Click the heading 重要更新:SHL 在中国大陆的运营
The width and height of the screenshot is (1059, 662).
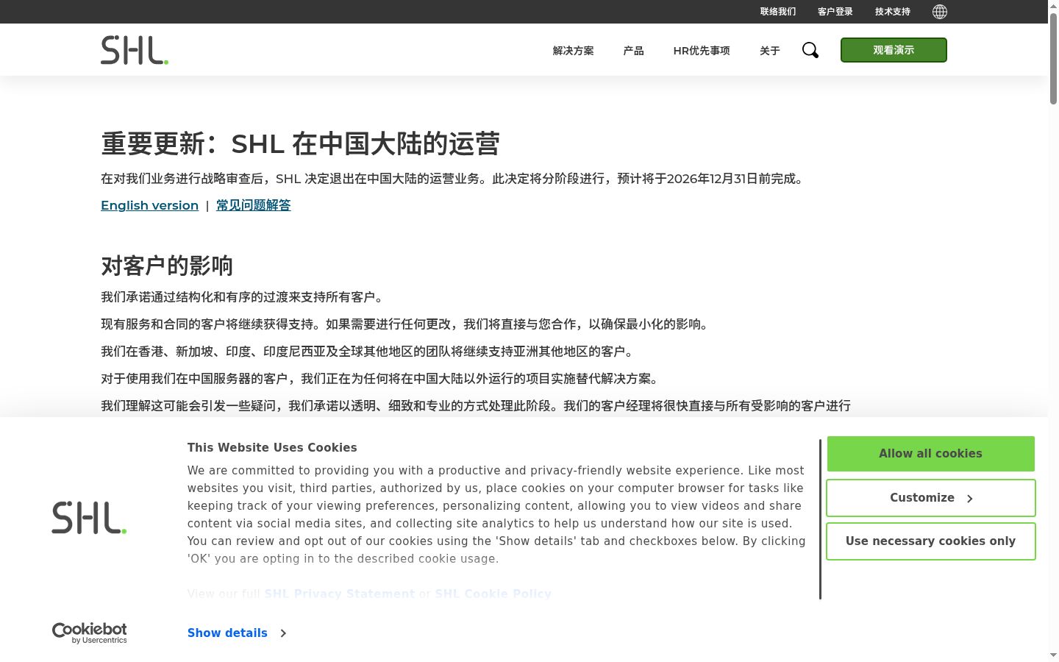tap(300, 143)
